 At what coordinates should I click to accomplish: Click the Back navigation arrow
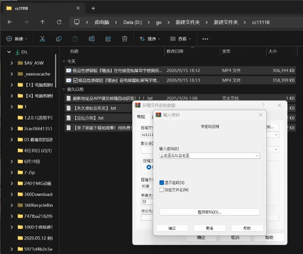(x=10, y=22)
